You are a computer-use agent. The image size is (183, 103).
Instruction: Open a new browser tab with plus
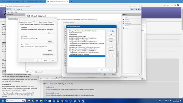click(x=71, y=2)
